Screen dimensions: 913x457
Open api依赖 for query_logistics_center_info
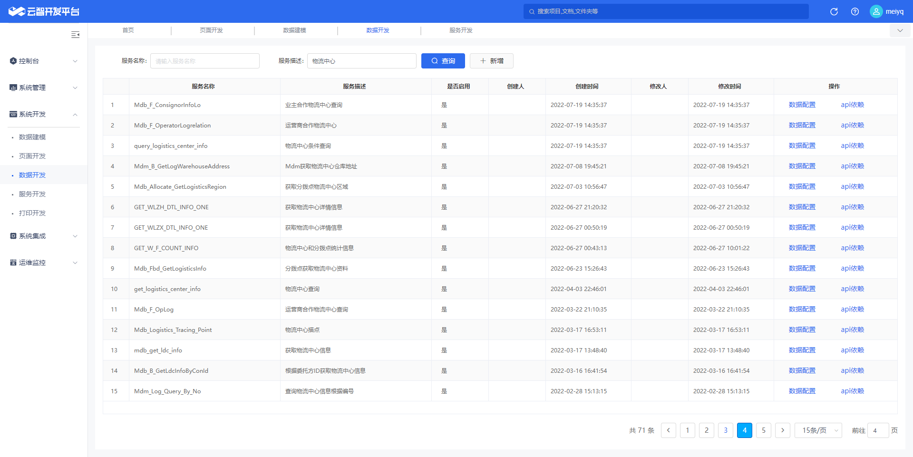coord(852,146)
